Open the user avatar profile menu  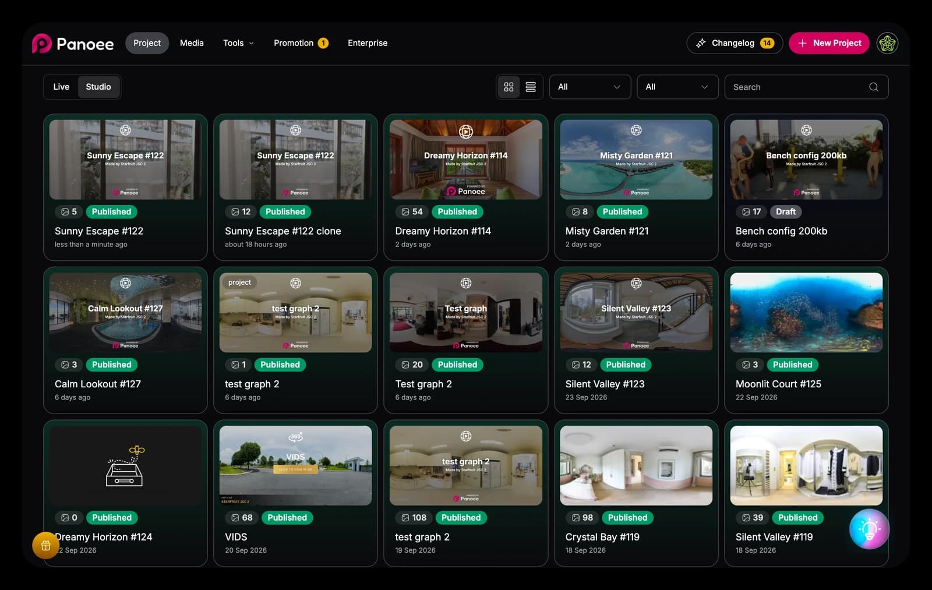(x=887, y=43)
